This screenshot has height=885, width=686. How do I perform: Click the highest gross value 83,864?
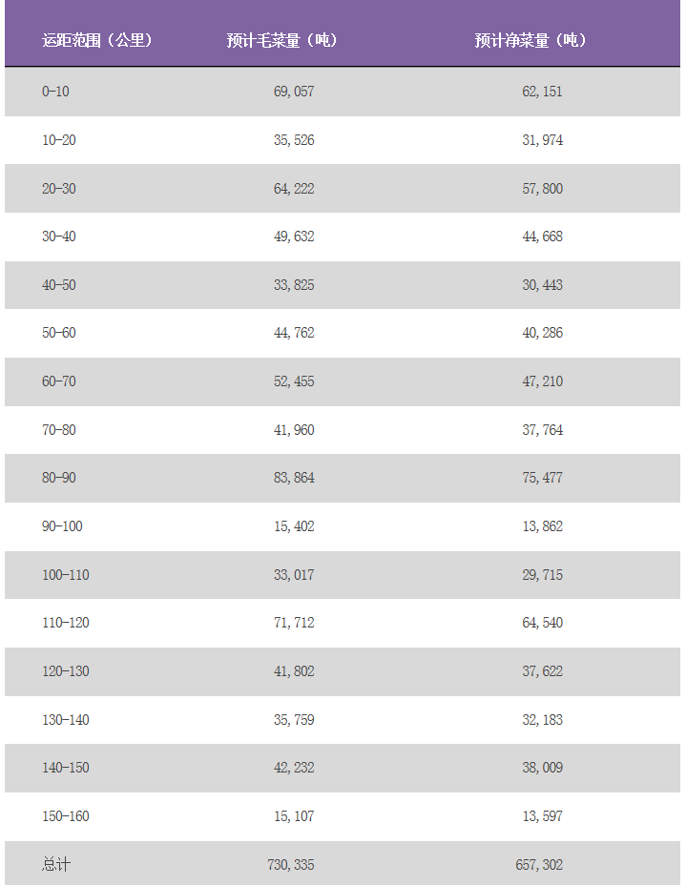click(294, 478)
